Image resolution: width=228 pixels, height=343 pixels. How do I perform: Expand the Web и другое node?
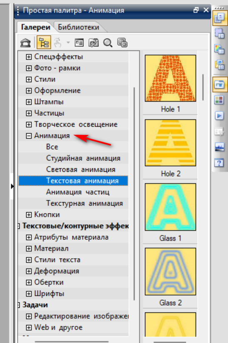click(x=29, y=328)
